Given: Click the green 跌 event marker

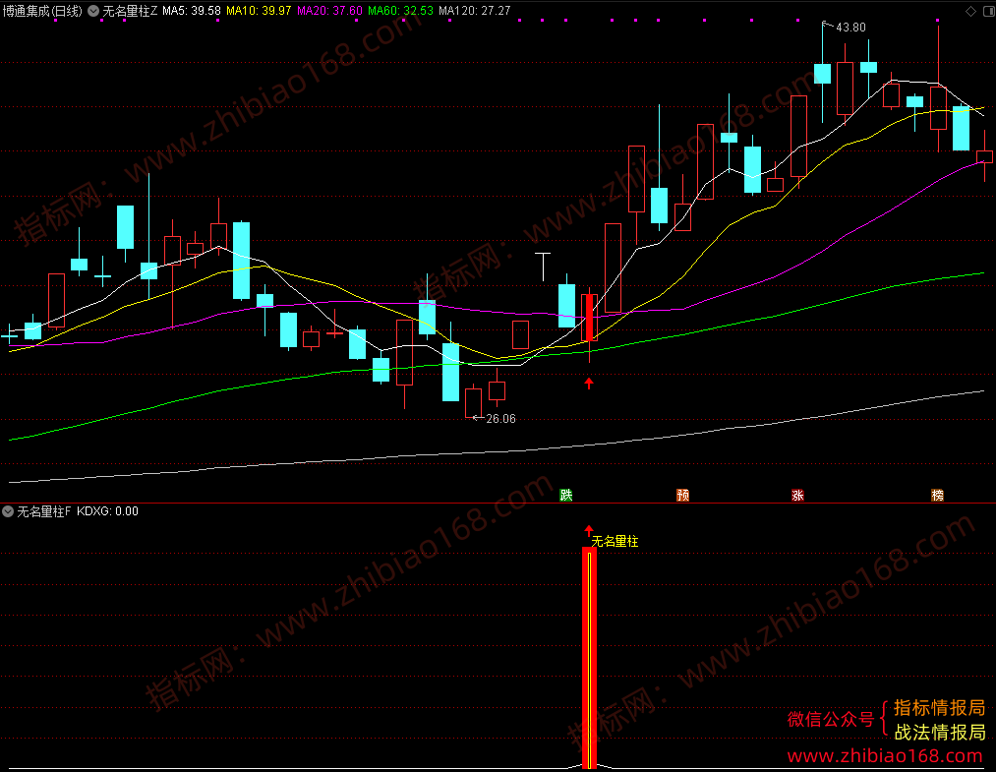Looking at the screenshot, I should (566, 495).
